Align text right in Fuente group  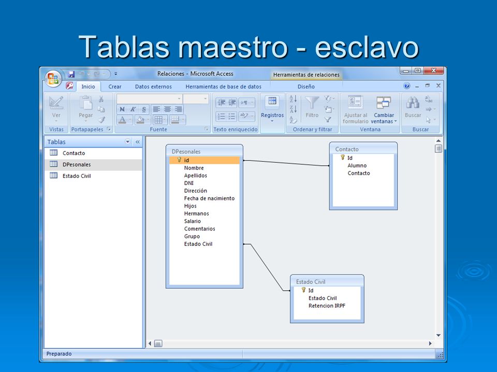pyautogui.click(x=179, y=110)
